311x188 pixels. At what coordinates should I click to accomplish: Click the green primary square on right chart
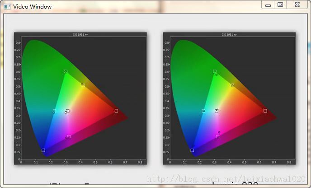point(215,71)
